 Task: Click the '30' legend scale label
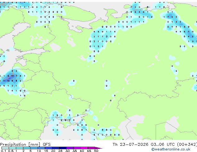pyautogui.click(x=67, y=151)
